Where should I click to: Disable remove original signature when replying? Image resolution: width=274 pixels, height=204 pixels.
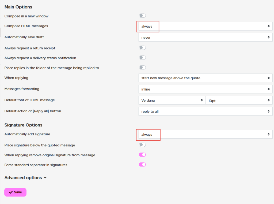[142, 155]
